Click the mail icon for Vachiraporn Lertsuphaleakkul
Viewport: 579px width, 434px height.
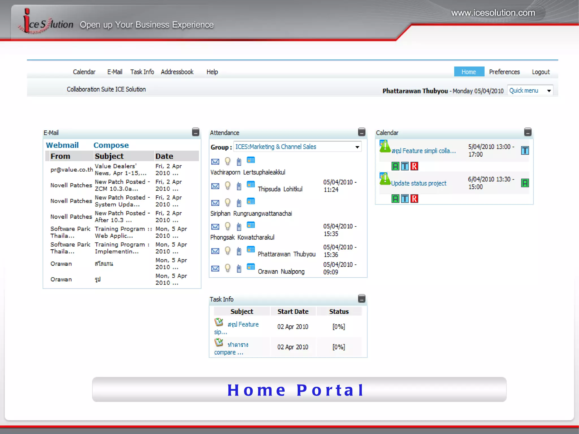pyautogui.click(x=215, y=162)
